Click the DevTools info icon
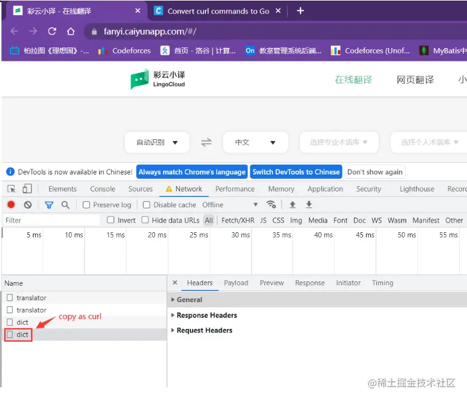The height and width of the screenshot is (400, 467). point(10,172)
